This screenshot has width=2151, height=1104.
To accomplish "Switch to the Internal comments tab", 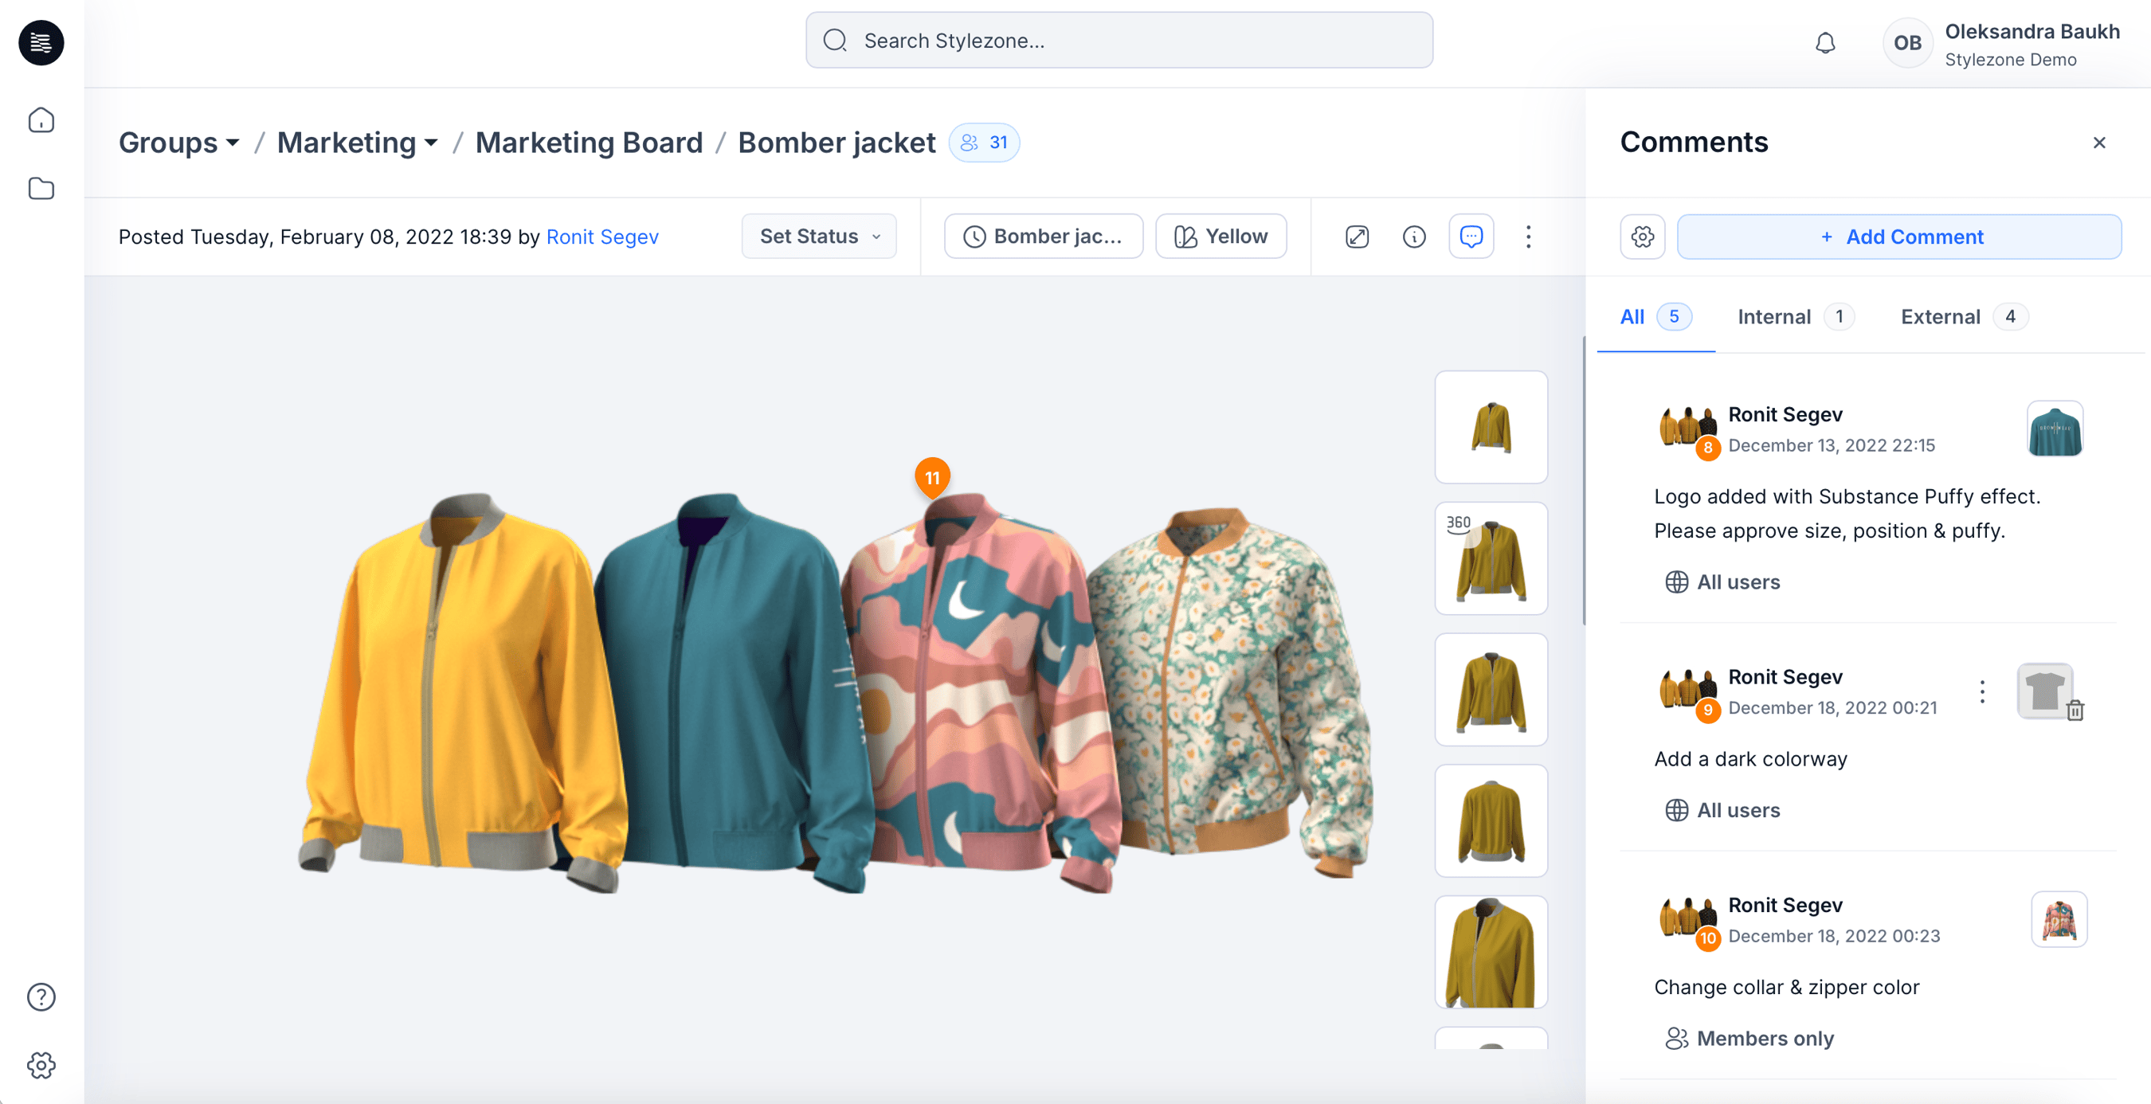I will 1773,316.
